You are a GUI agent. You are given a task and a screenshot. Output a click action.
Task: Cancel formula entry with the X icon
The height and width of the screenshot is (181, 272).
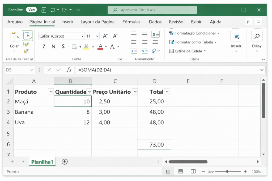[x=49, y=70]
